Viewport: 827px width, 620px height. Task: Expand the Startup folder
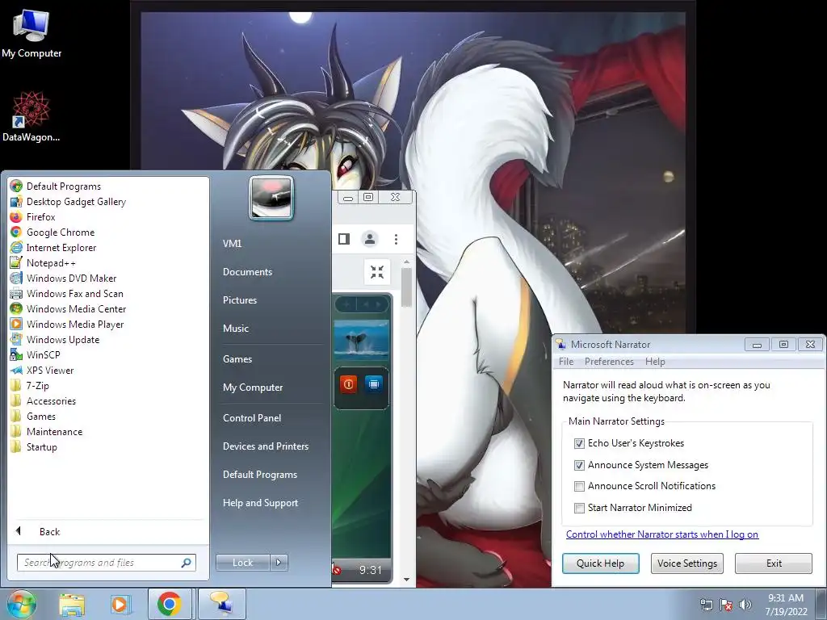[x=34, y=446]
